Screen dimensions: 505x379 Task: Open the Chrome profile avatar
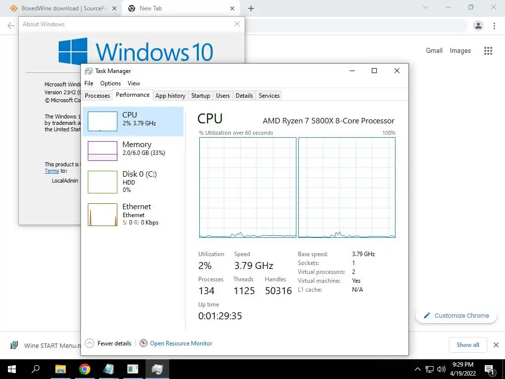[478, 26]
